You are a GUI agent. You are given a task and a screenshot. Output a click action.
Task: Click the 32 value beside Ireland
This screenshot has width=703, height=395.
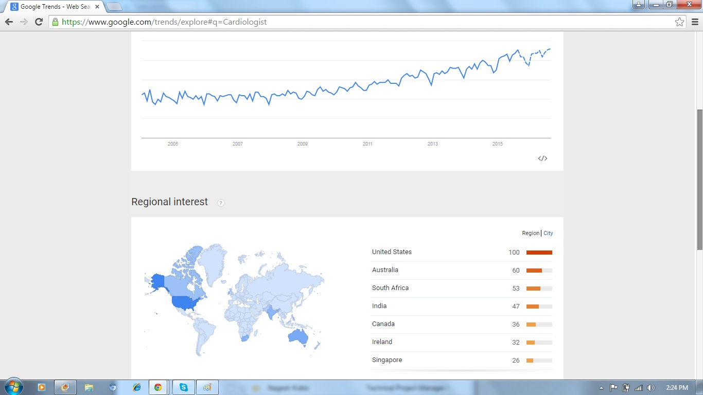pyautogui.click(x=516, y=343)
